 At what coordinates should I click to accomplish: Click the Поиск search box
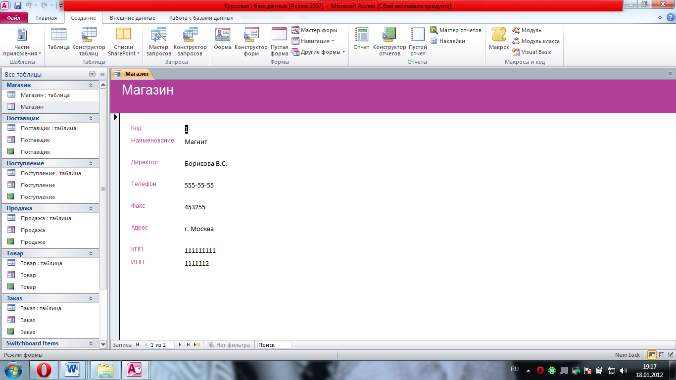click(274, 345)
